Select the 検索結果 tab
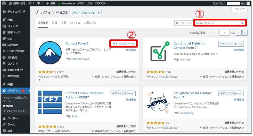Screen dimensions: 253x136 pos(43,23)
